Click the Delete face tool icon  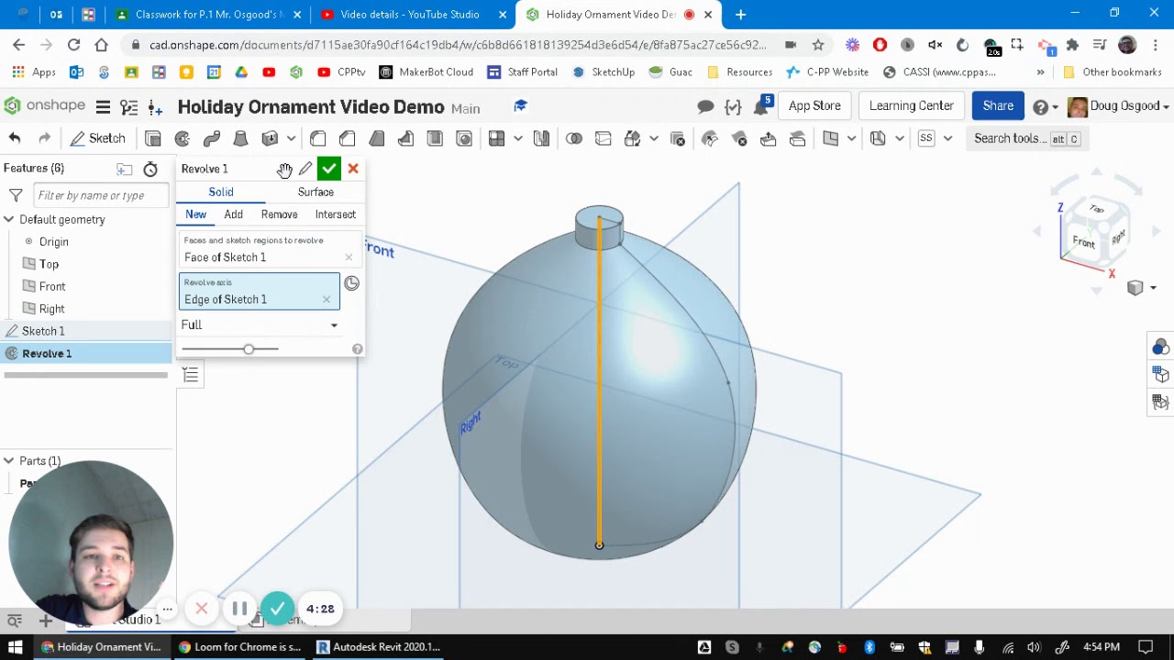[739, 138]
